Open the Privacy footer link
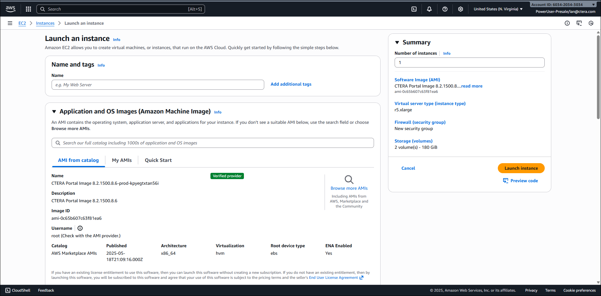 tap(531, 290)
